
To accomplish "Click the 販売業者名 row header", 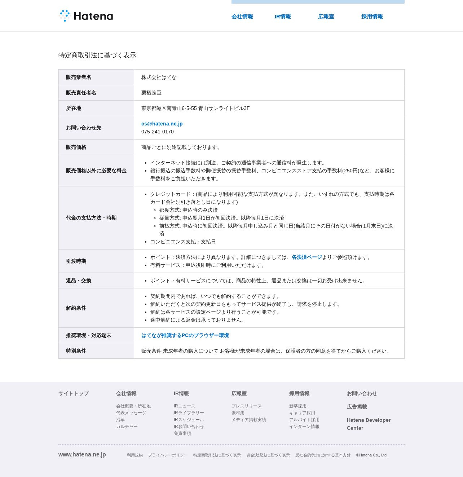I will point(96,77).
